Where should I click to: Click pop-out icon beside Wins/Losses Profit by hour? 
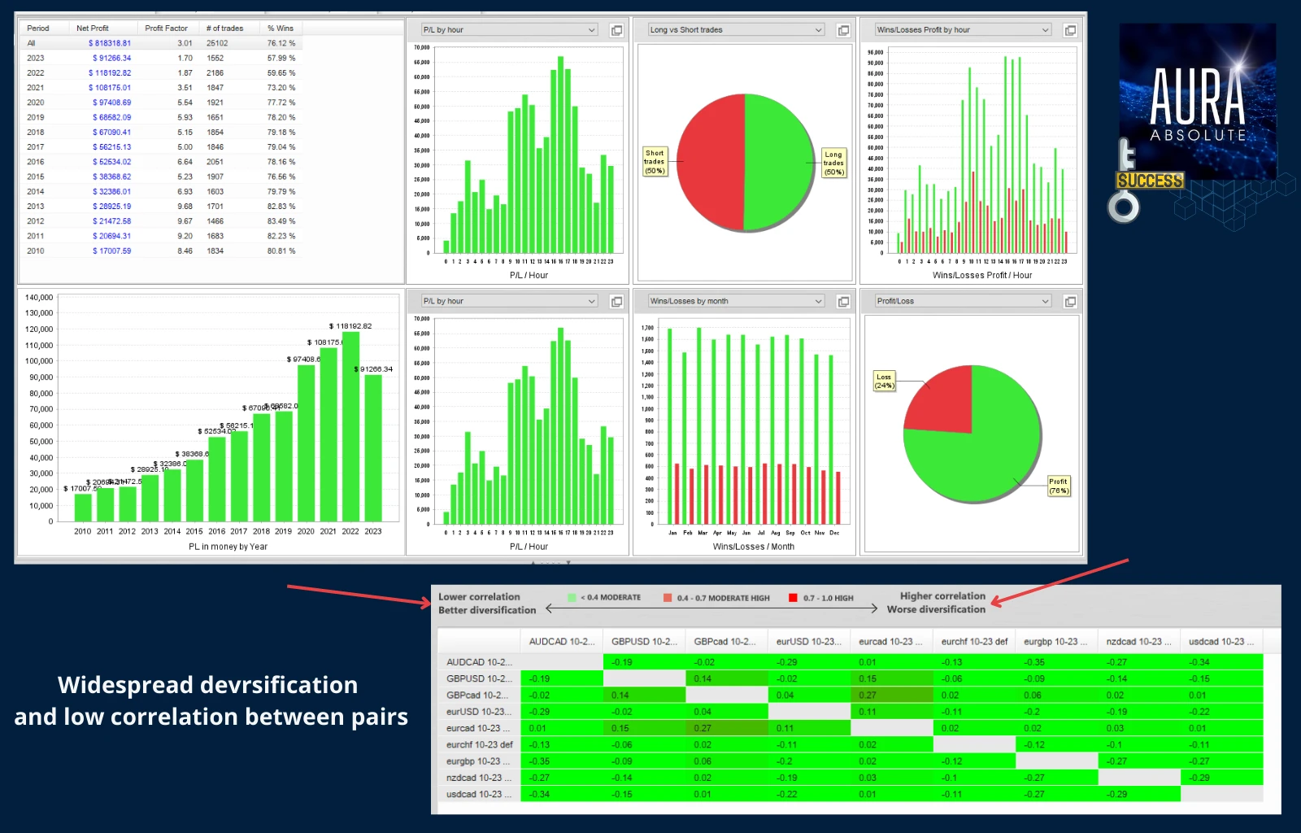click(1070, 30)
